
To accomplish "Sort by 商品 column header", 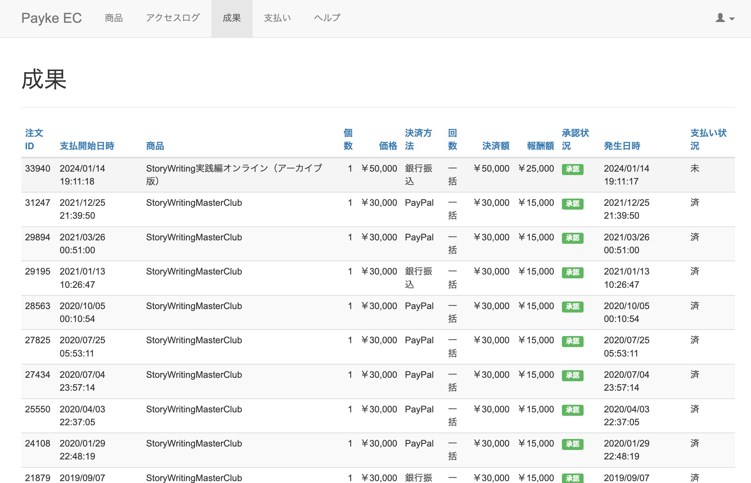I will [x=155, y=146].
